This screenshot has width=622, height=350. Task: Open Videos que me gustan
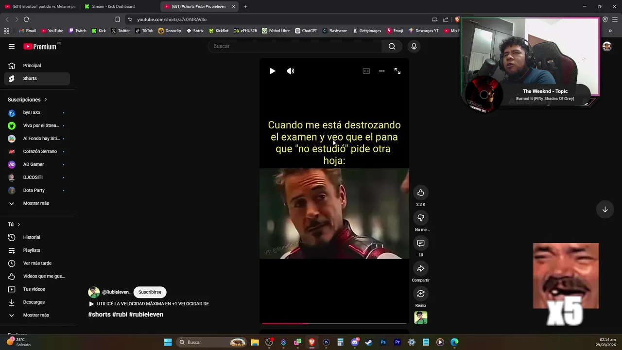coord(37,276)
